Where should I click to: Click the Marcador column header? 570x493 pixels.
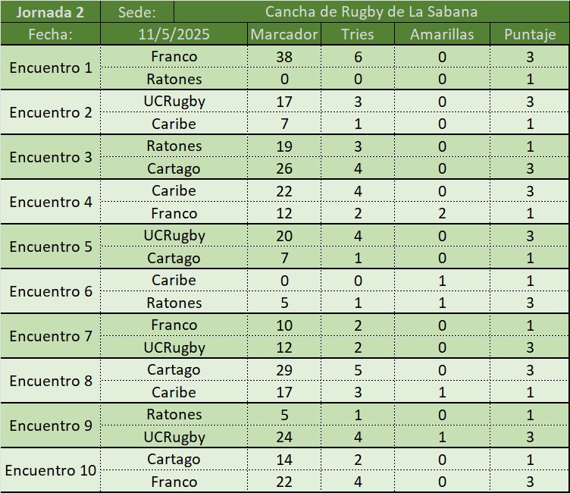(284, 34)
